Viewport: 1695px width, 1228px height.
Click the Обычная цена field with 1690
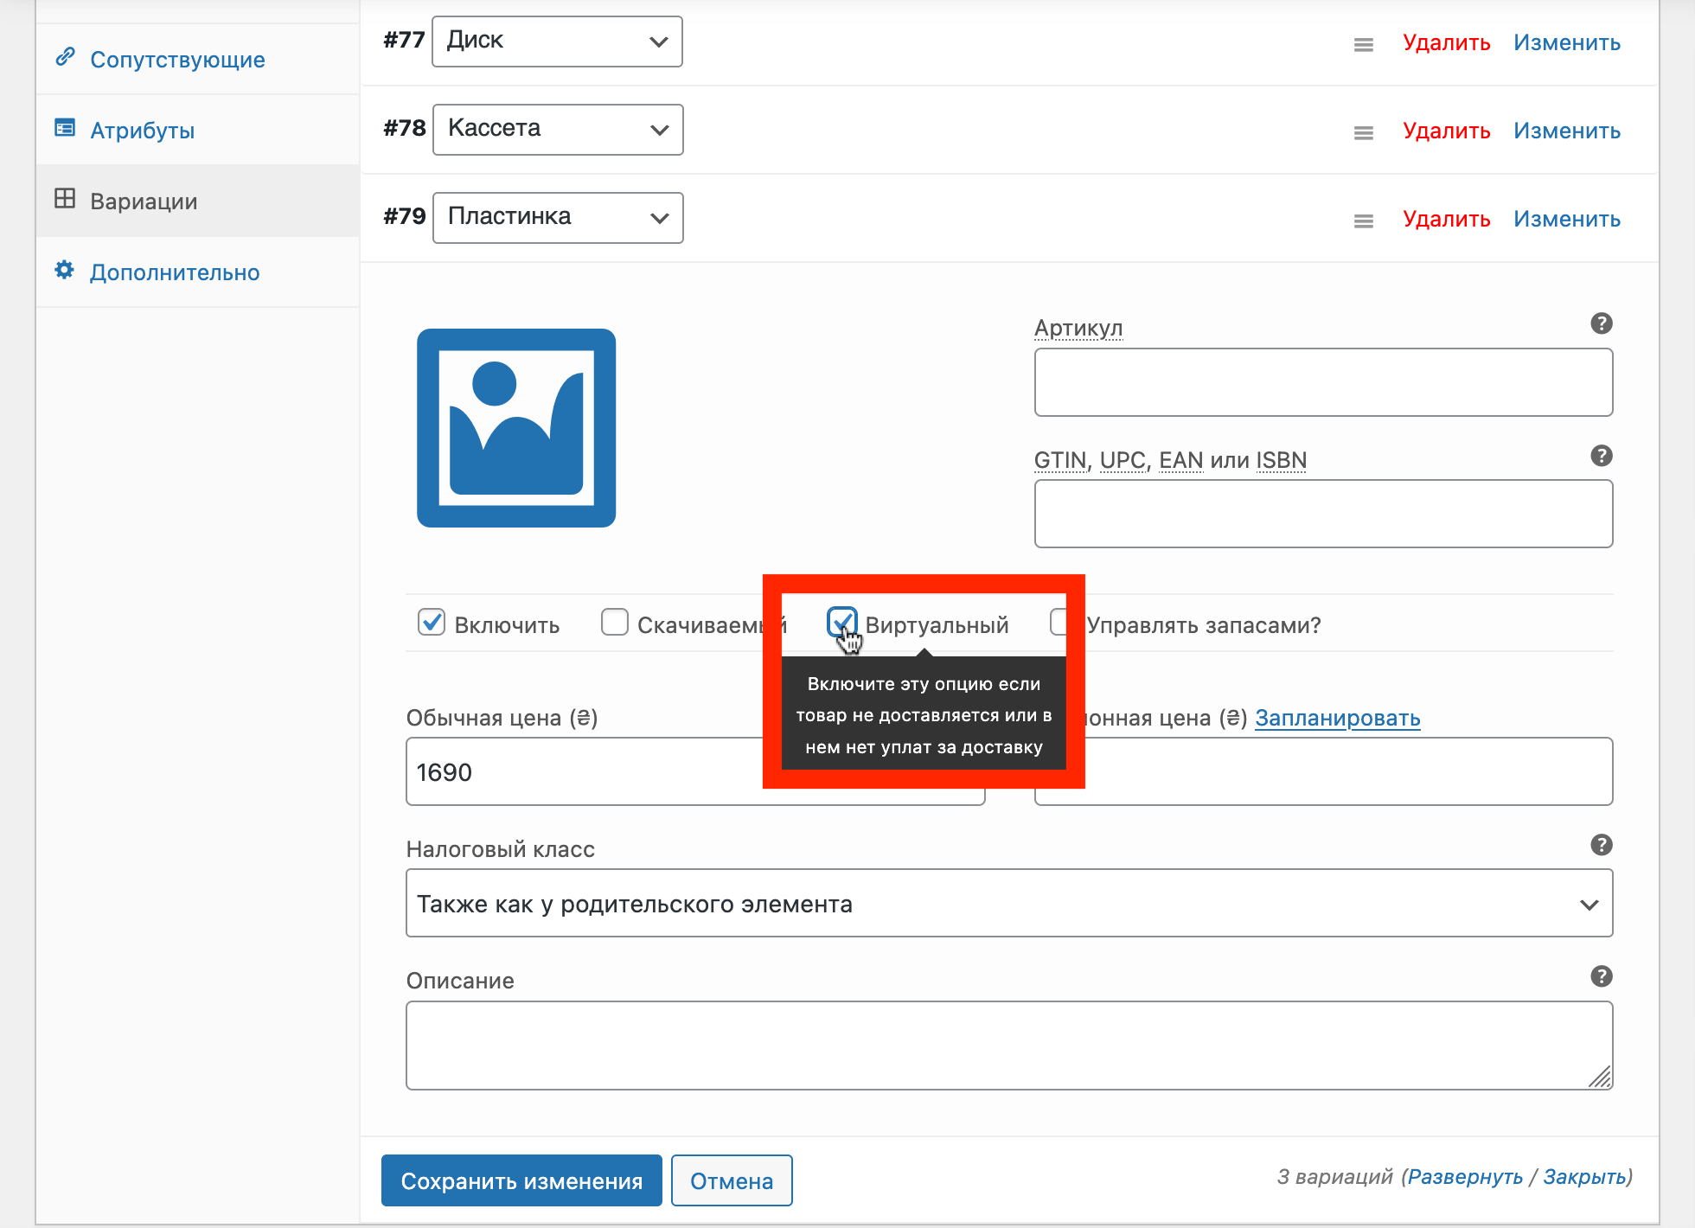695,771
